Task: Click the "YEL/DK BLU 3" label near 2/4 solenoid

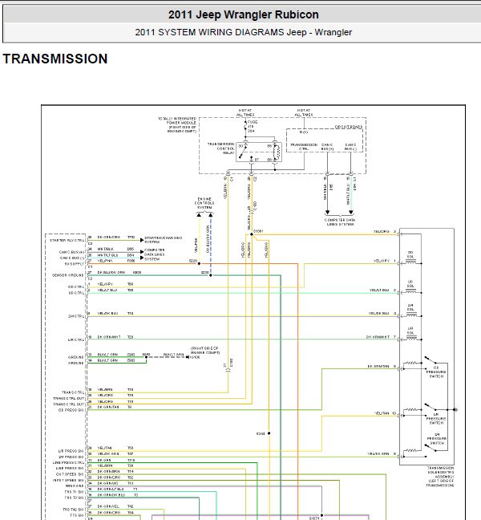Action: pyautogui.click(x=382, y=314)
